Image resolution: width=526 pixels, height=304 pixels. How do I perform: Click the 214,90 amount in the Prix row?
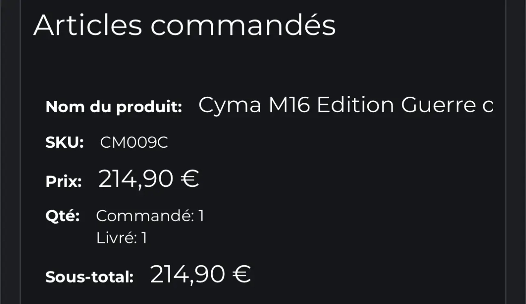pyautogui.click(x=136, y=179)
